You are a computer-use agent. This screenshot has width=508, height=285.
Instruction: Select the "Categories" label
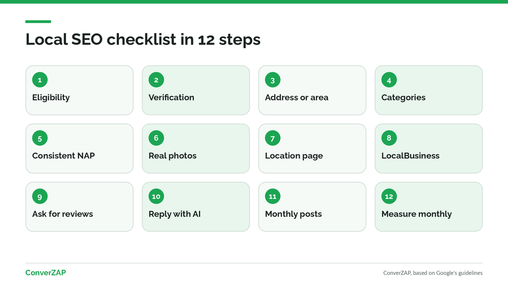click(x=403, y=98)
